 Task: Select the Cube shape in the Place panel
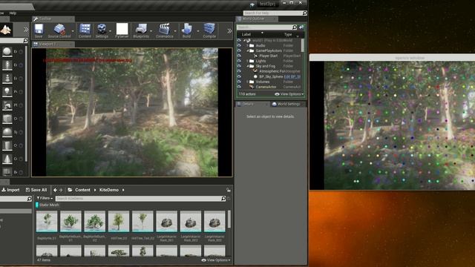pos(7,119)
